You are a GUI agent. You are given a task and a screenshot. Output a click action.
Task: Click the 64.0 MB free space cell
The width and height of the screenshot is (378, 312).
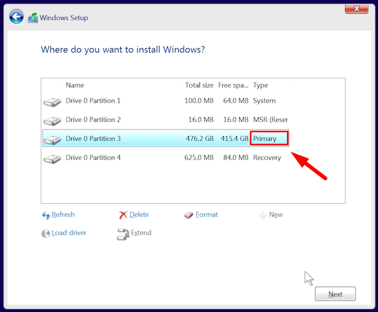pyautogui.click(x=236, y=101)
